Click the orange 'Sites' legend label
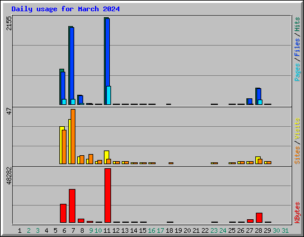This screenshot has height=237, width=304. pyautogui.click(x=297, y=155)
